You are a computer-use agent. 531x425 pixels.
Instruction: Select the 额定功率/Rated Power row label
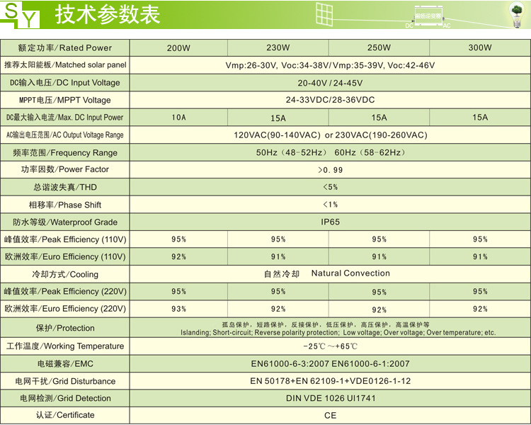point(65,47)
